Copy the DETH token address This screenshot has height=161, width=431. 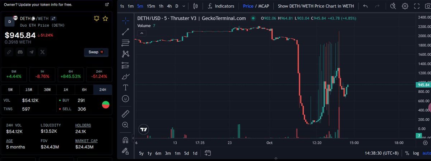click(x=33, y=18)
